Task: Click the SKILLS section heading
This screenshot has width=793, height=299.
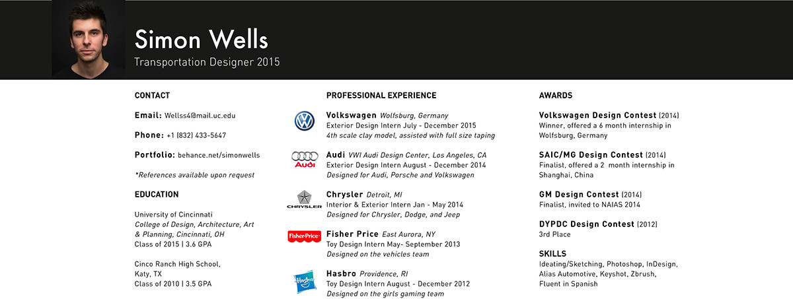Action: [x=553, y=254]
